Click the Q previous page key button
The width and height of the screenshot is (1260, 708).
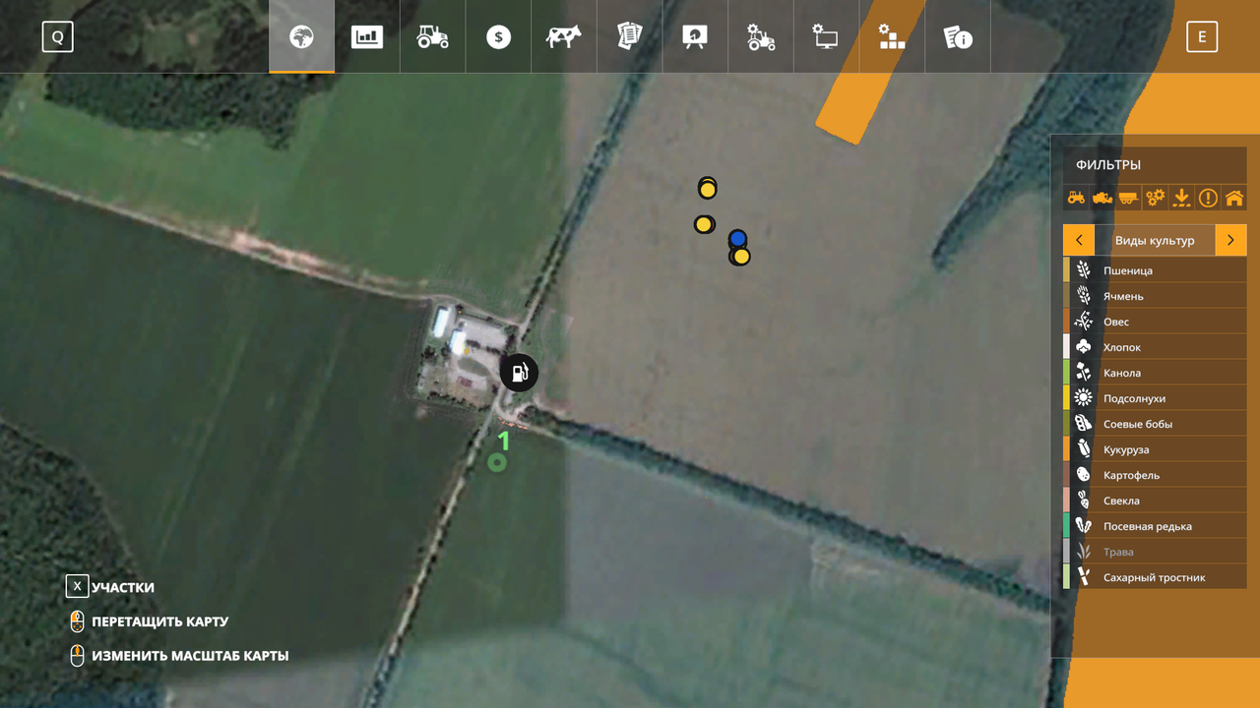(x=57, y=37)
